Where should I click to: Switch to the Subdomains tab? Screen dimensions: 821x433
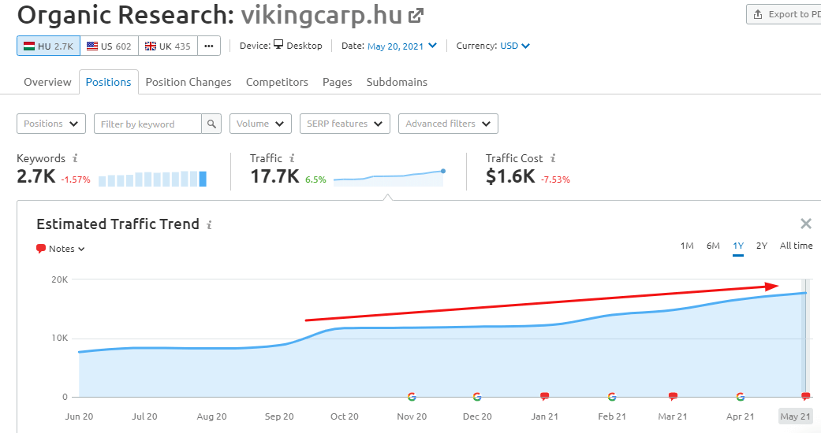click(x=397, y=82)
